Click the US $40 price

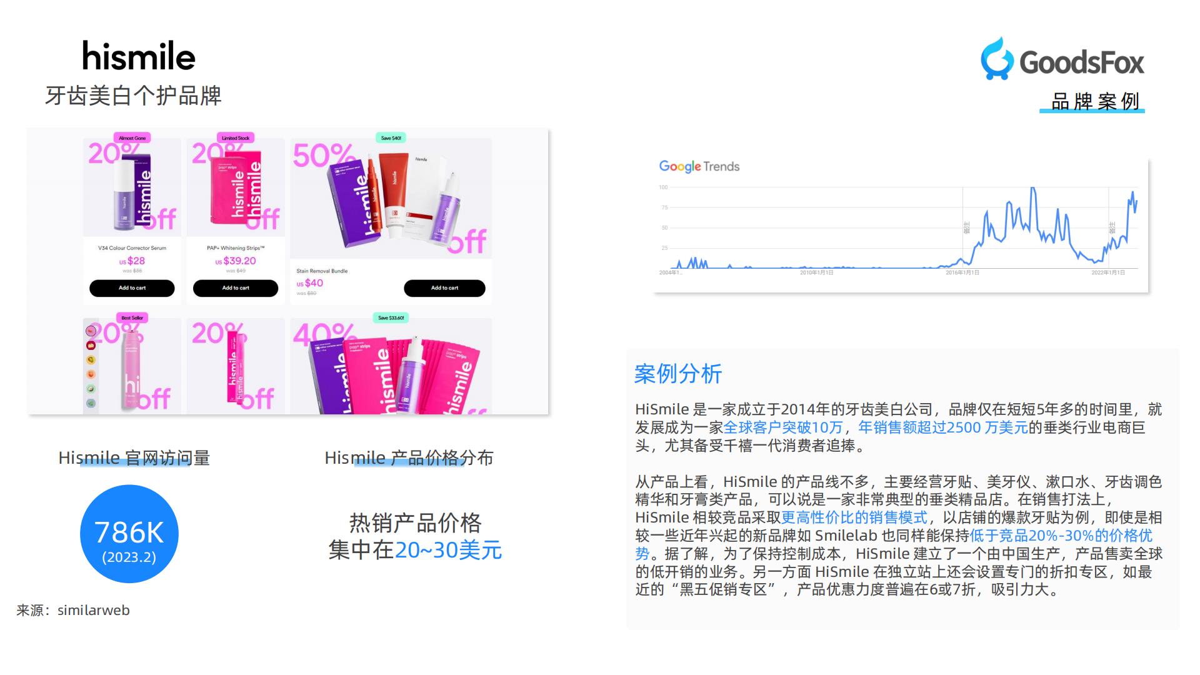[310, 283]
